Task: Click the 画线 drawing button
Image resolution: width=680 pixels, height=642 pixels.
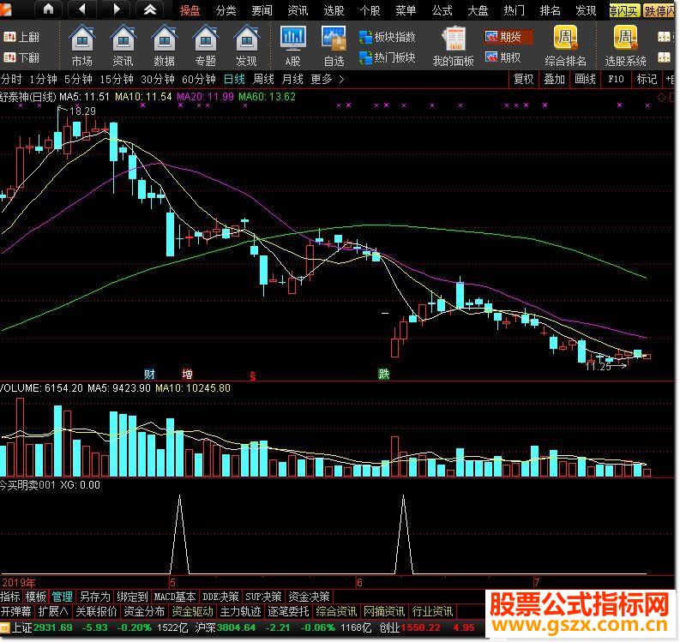Action: [x=585, y=80]
